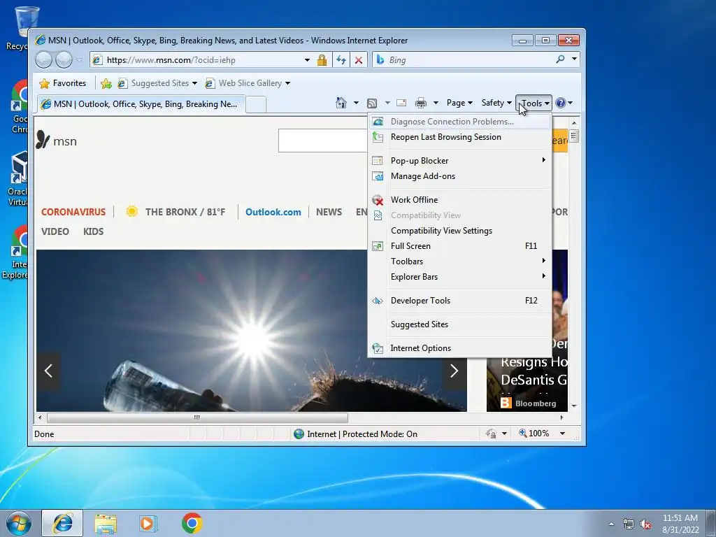This screenshot has width=716, height=537.
Task: Open the zoom level dropdown arrow
Action: pyautogui.click(x=563, y=434)
